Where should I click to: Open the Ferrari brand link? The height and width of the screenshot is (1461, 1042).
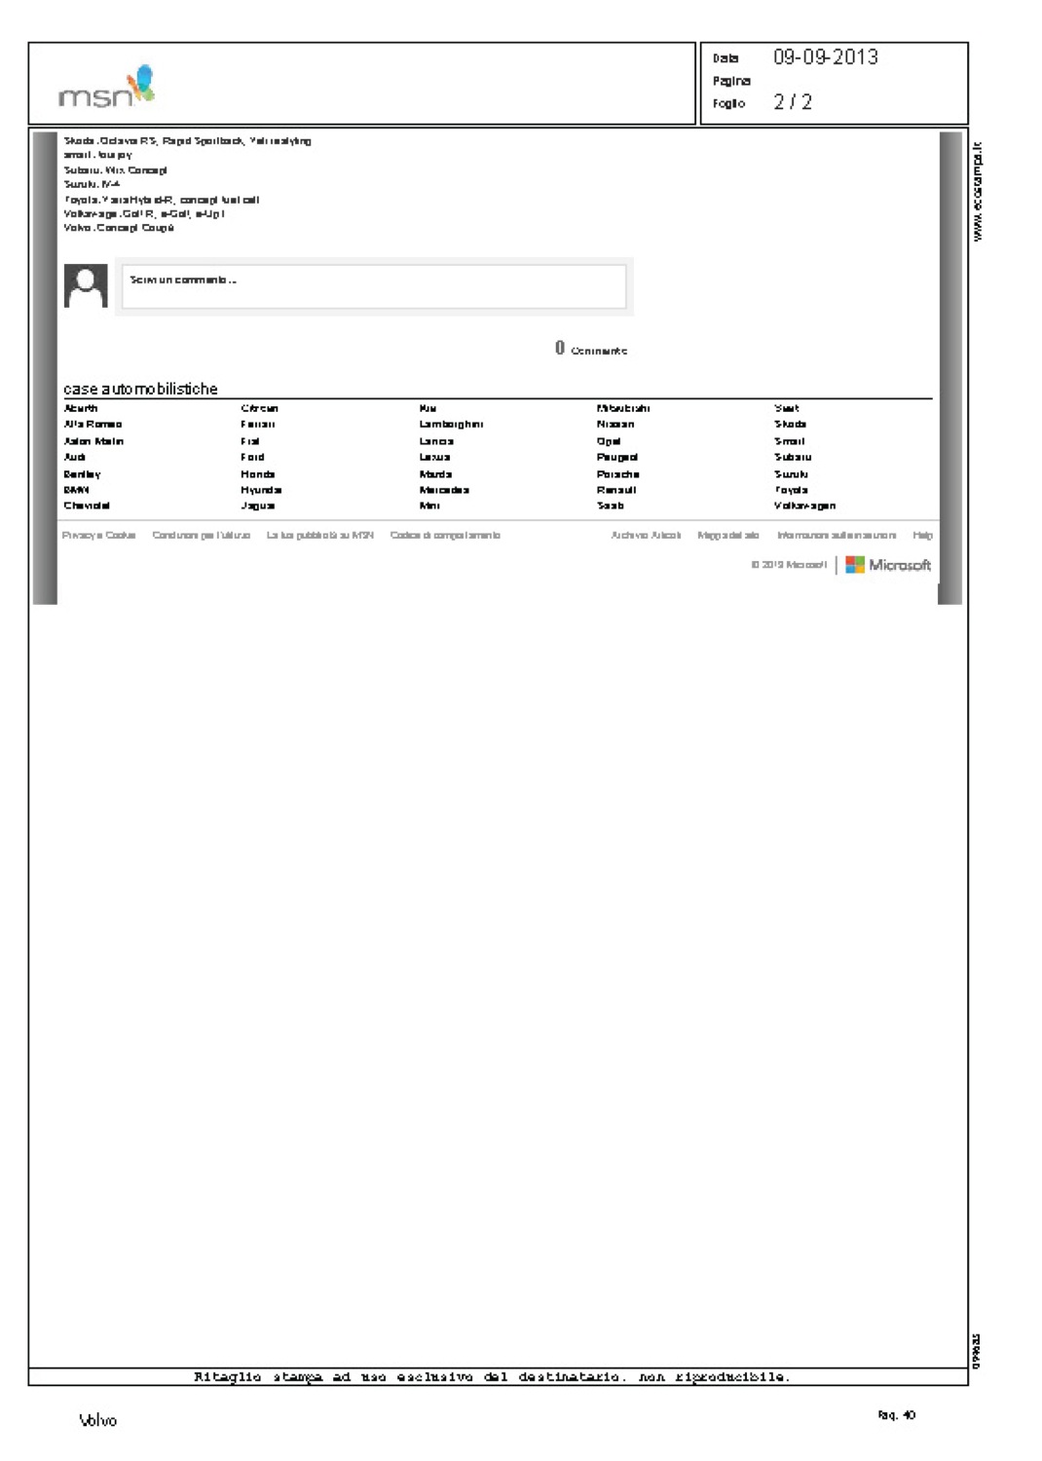pos(257,425)
